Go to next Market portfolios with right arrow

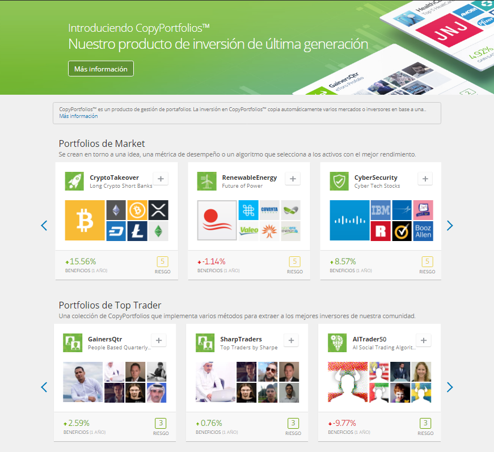coord(450,226)
